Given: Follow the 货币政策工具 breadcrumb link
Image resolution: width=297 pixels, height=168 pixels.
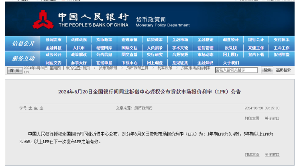Looking at the screenshot, I should 137,68.
